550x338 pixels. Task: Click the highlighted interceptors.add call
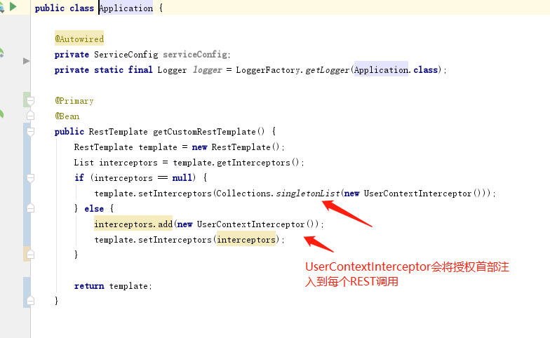[133, 224]
